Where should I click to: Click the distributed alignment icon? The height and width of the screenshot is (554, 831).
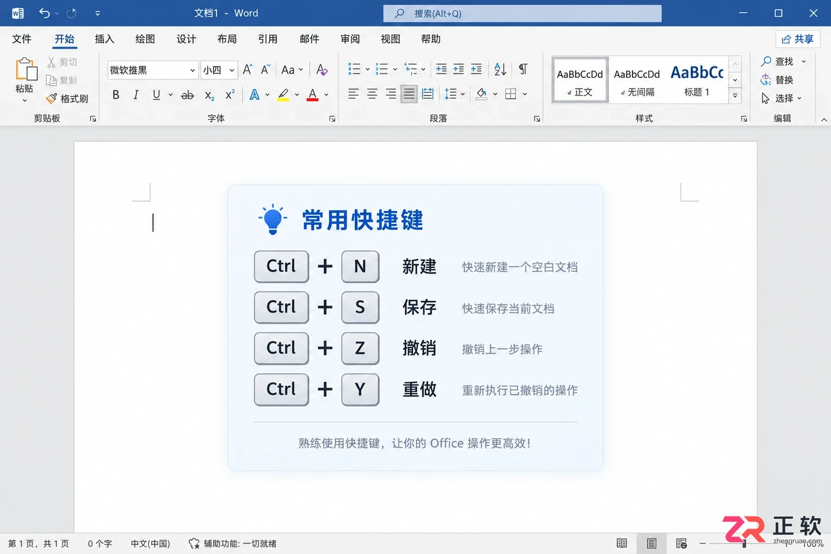tap(428, 94)
